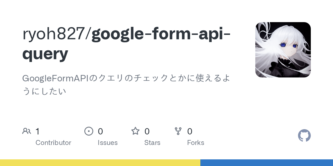Viewport: 333px width, 166px height.
Task: Select the Contributor label
Action: pos(53,143)
